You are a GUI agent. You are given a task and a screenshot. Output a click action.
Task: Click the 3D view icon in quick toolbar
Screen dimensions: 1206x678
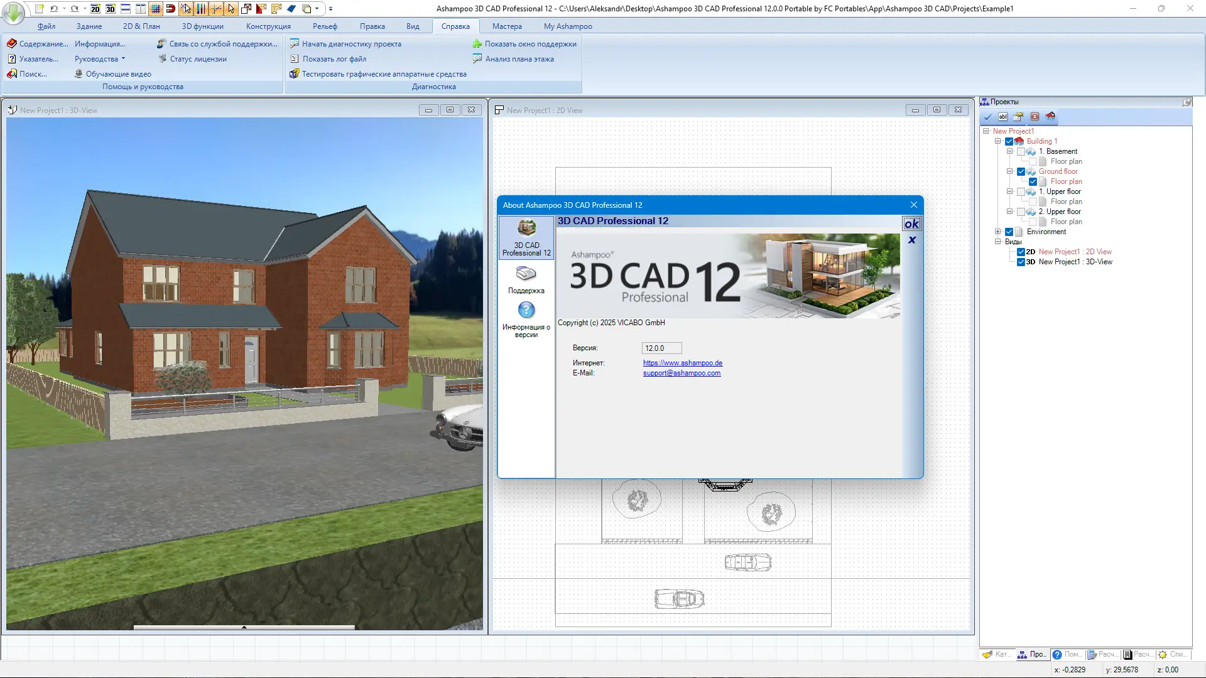click(x=111, y=9)
